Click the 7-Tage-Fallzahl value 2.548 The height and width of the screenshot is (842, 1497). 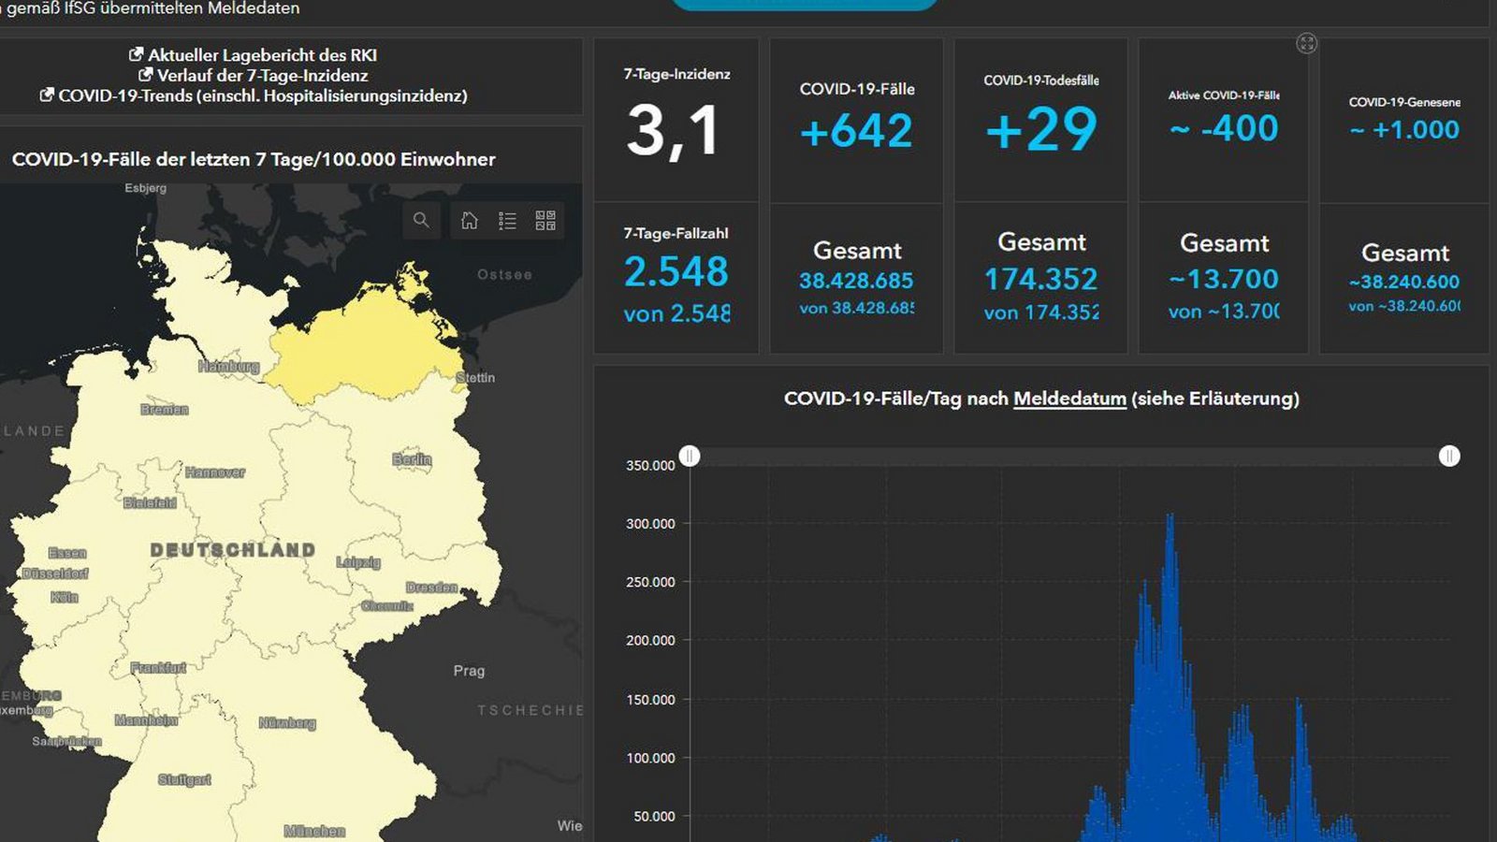click(x=676, y=272)
